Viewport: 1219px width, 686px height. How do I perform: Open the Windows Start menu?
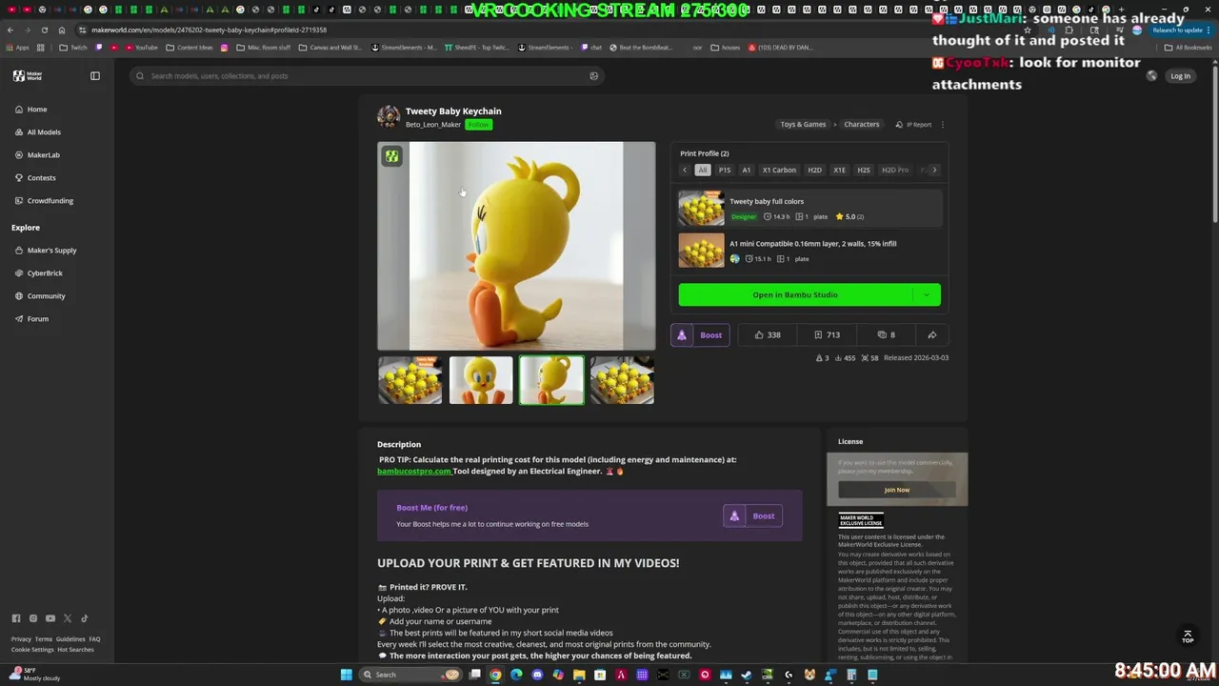[347, 675]
